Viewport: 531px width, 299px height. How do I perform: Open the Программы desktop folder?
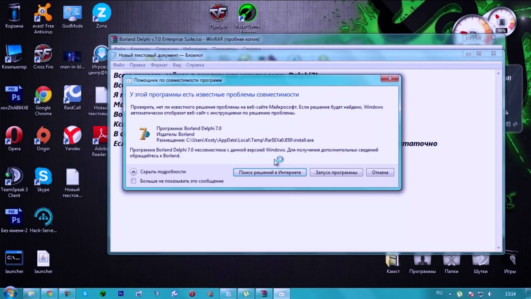click(422, 263)
